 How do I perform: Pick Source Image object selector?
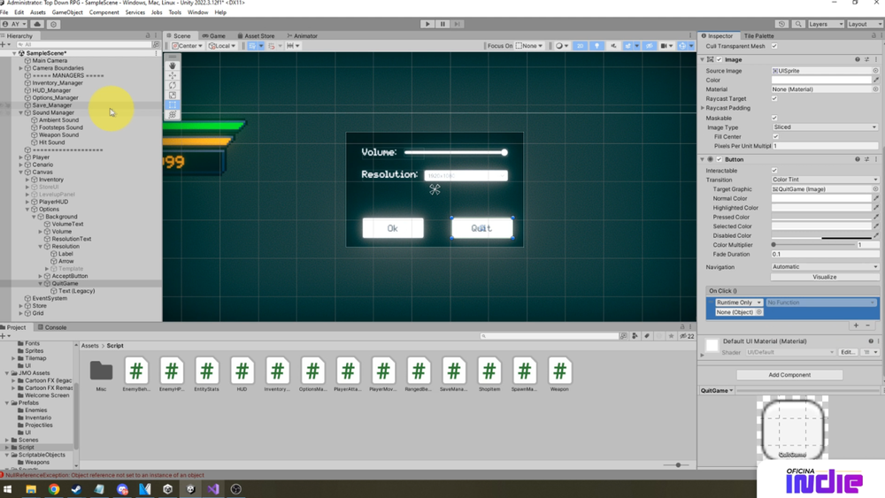coord(875,71)
